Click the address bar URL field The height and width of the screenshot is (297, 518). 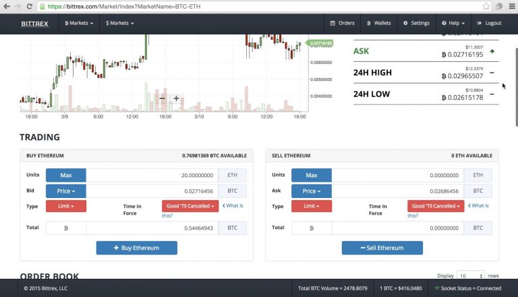click(x=261, y=6)
